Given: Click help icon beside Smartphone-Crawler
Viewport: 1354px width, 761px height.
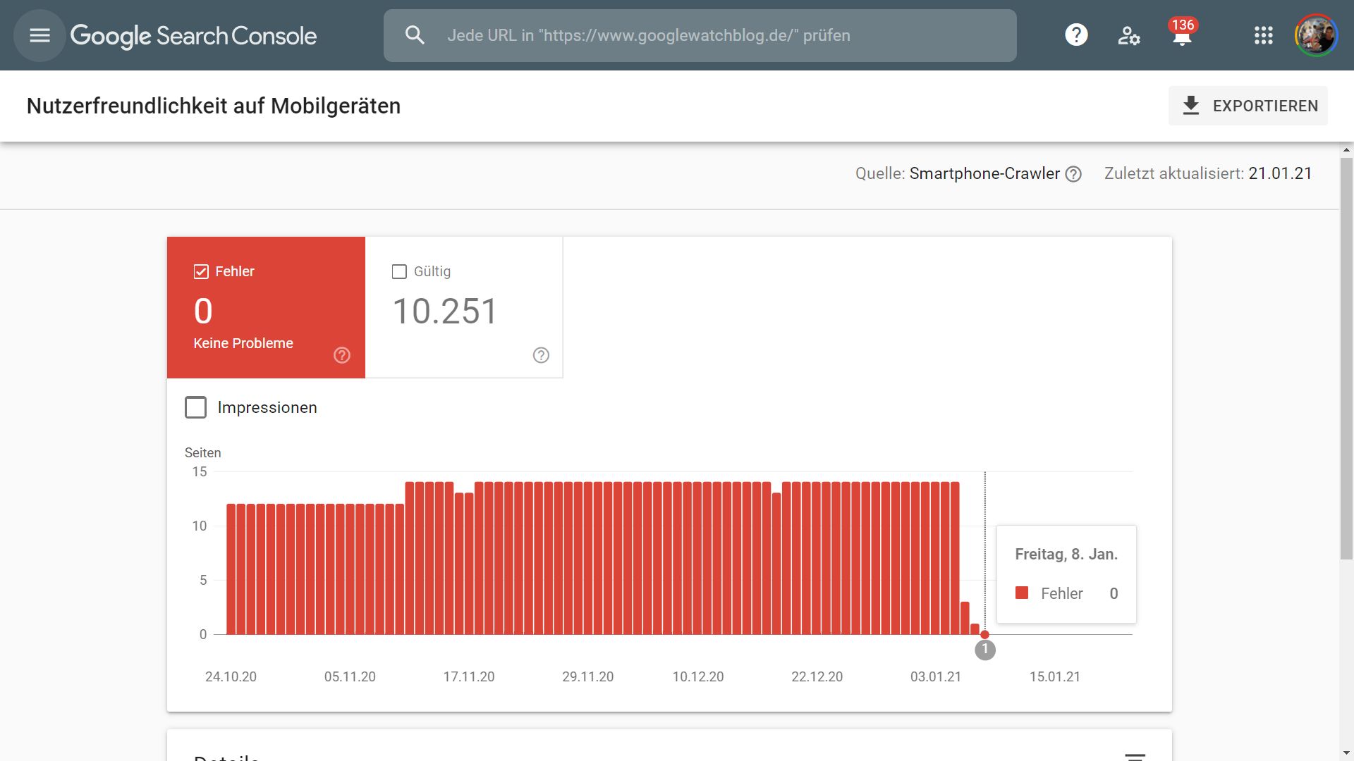Looking at the screenshot, I should (1073, 174).
